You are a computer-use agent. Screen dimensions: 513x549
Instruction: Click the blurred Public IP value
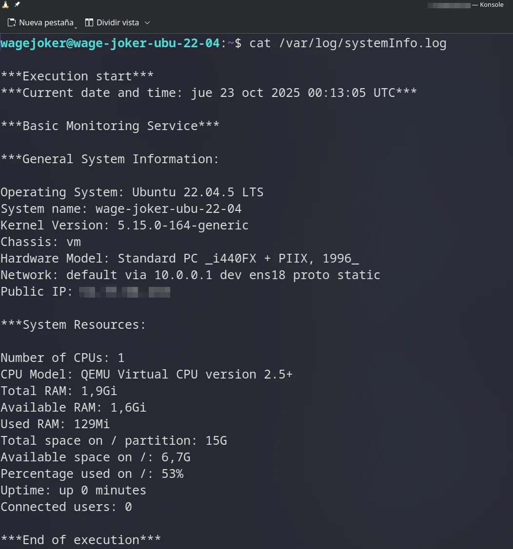click(124, 291)
